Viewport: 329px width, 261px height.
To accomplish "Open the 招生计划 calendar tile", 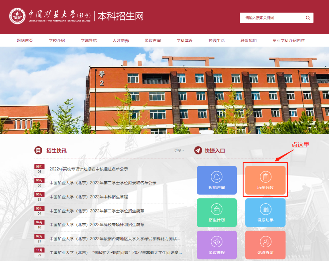I will pyautogui.click(x=217, y=212).
